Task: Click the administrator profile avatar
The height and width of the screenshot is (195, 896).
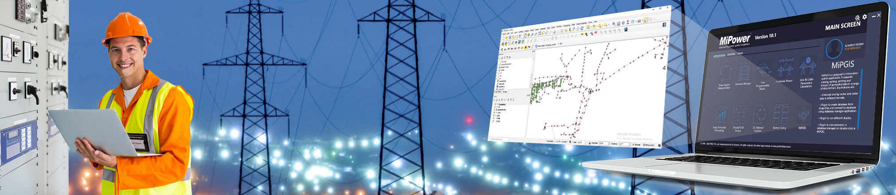Action: coord(835,49)
